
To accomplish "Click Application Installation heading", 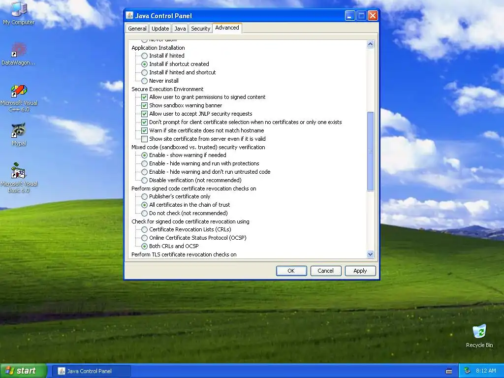I will coord(158,48).
